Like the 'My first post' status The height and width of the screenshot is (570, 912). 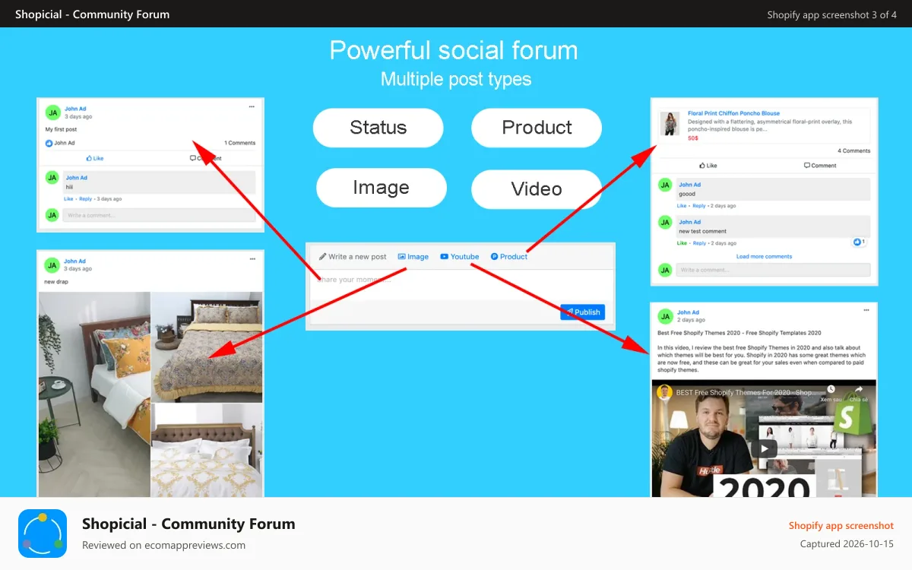click(95, 158)
